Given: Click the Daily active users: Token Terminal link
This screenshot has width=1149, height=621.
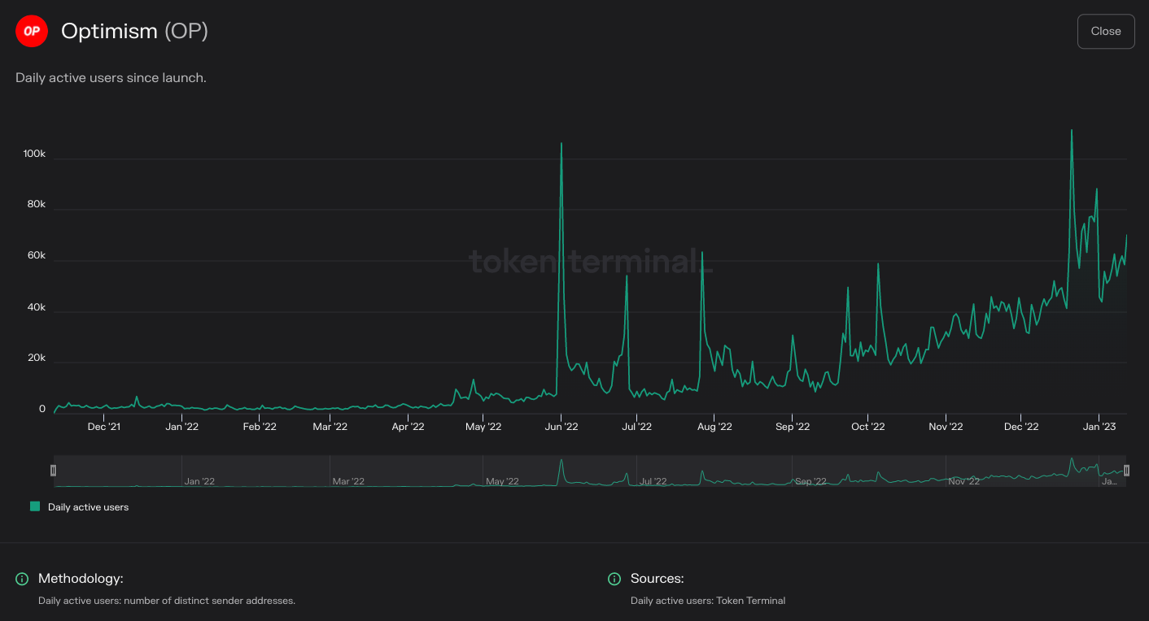Looking at the screenshot, I should (x=709, y=601).
